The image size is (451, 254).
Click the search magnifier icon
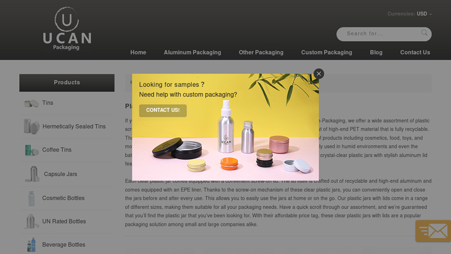coord(425,33)
